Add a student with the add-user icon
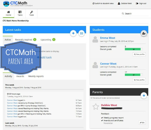Viewport: 151px width, 130px height. [x=144, y=33]
